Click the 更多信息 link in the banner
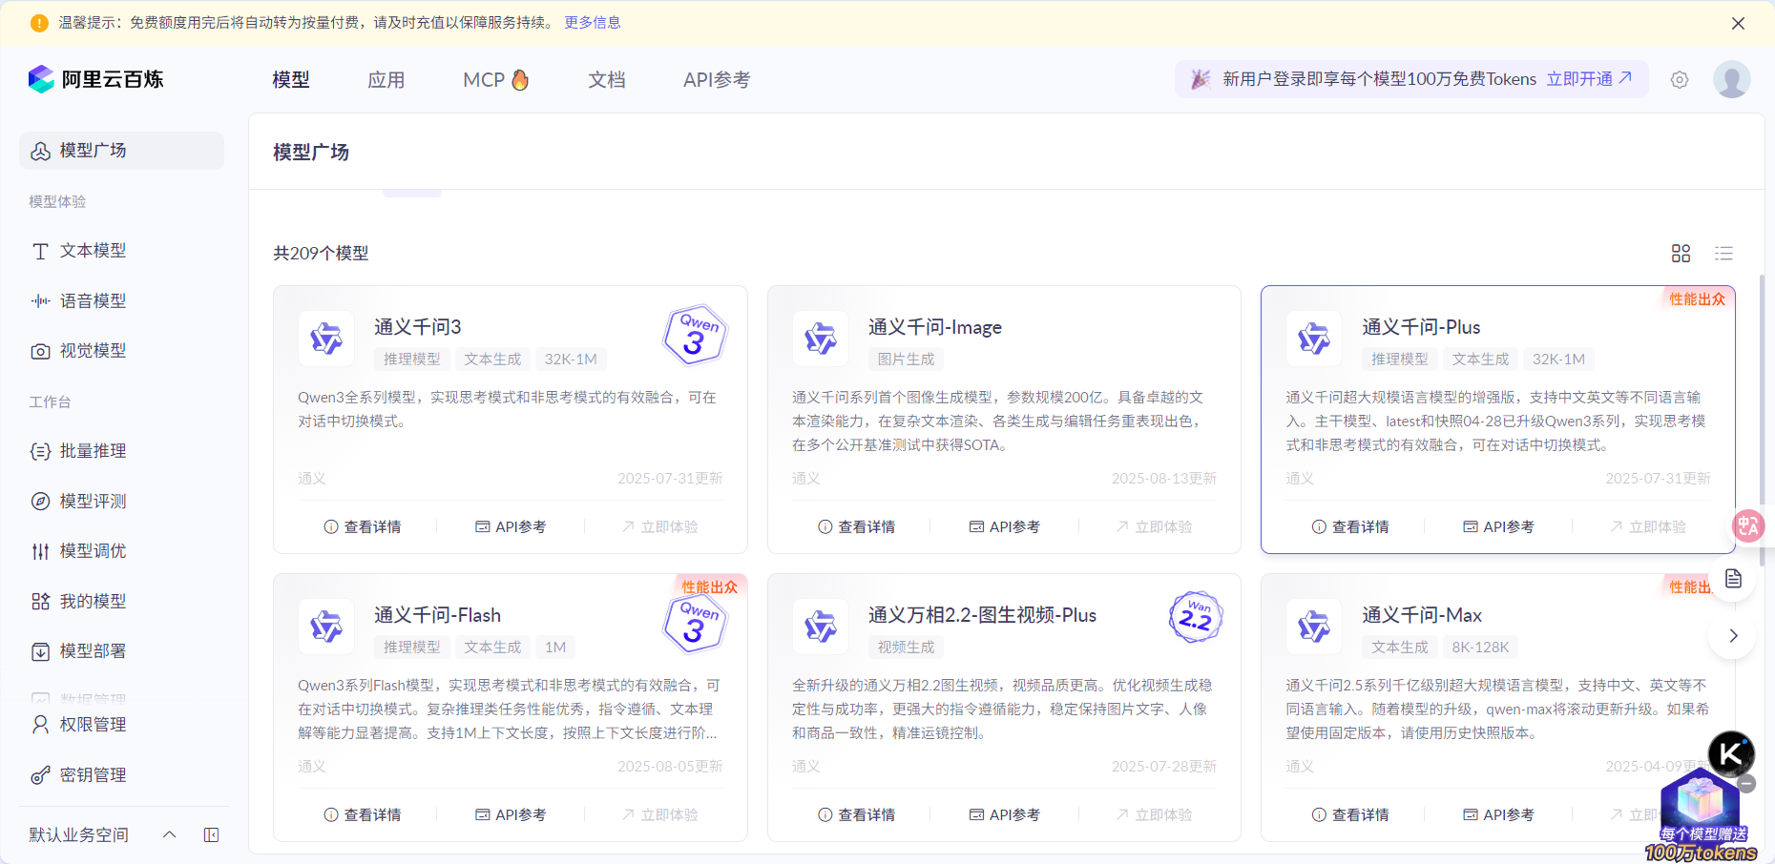Image resolution: width=1775 pixels, height=864 pixels. pyautogui.click(x=592, y=22)
